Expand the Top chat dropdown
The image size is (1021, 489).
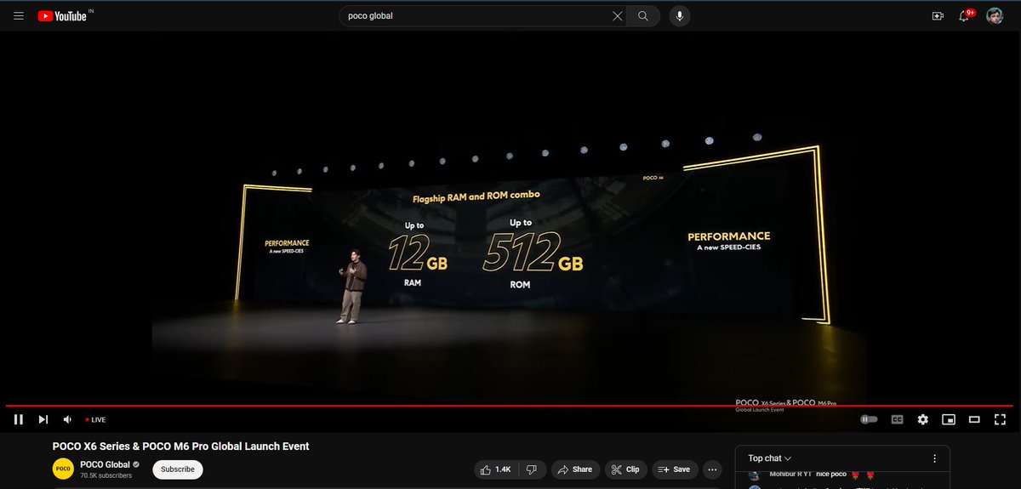click(770, 458)
